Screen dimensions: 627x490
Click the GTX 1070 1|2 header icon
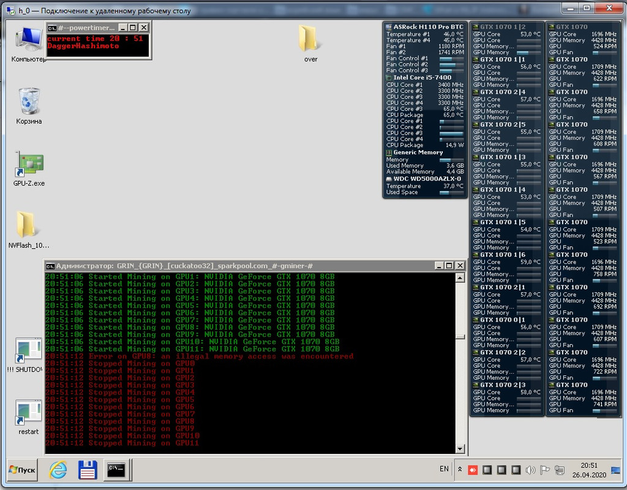click(x=475, y=27)
